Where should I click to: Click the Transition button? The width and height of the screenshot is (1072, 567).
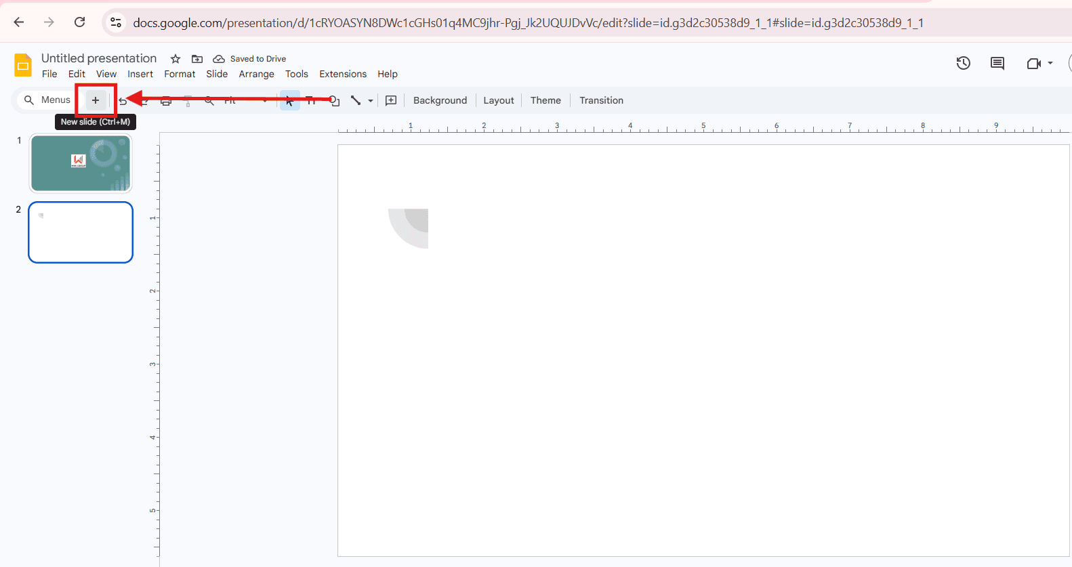point(601,100)
